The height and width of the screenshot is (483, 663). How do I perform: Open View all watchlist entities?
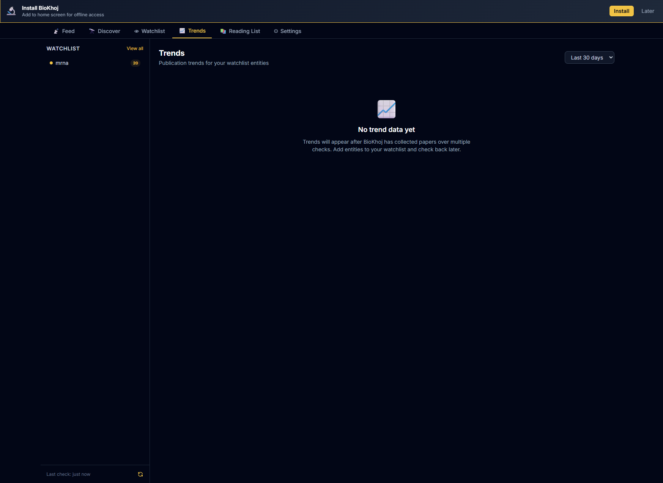point(135,49)
